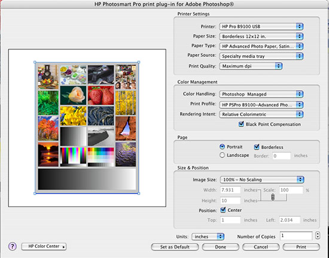
Task: Open the Printer dropdown
Action: 261,26
